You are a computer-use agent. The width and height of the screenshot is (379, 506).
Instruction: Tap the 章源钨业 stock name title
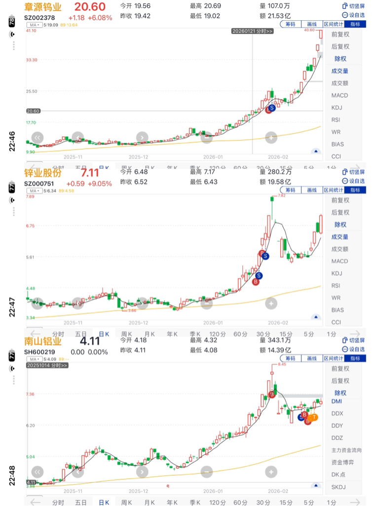(42, 7)
